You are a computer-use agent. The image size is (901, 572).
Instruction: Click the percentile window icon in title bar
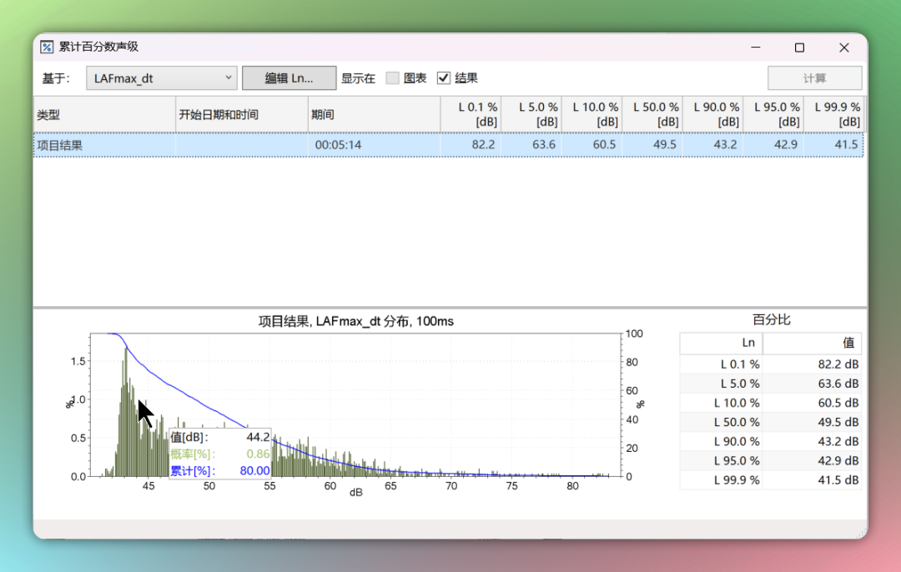[45, 48]
